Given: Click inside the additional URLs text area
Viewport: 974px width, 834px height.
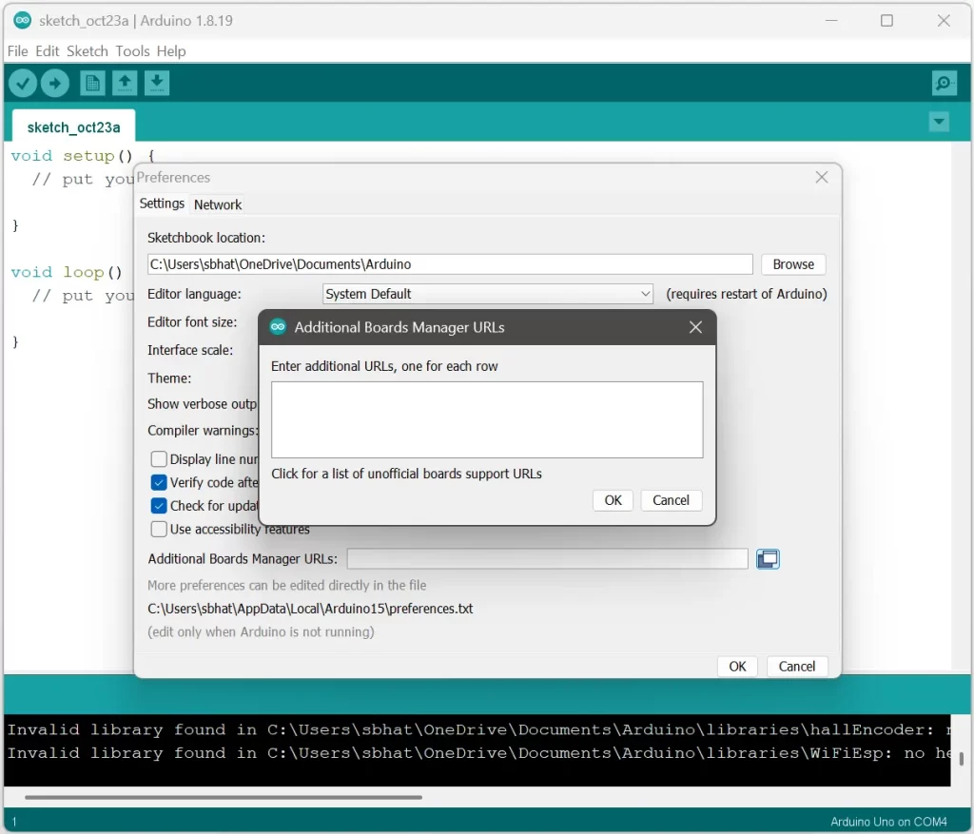Looking at the screenshot, I should click(486, 419).
